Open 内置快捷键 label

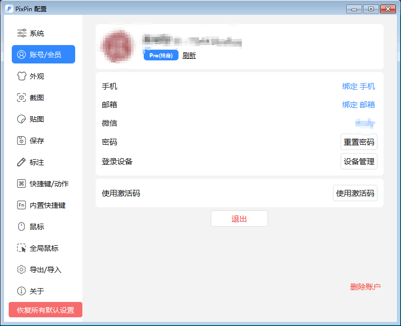(x=48, y=205)
